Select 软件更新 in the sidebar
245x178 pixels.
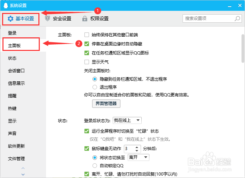point(23,146)
